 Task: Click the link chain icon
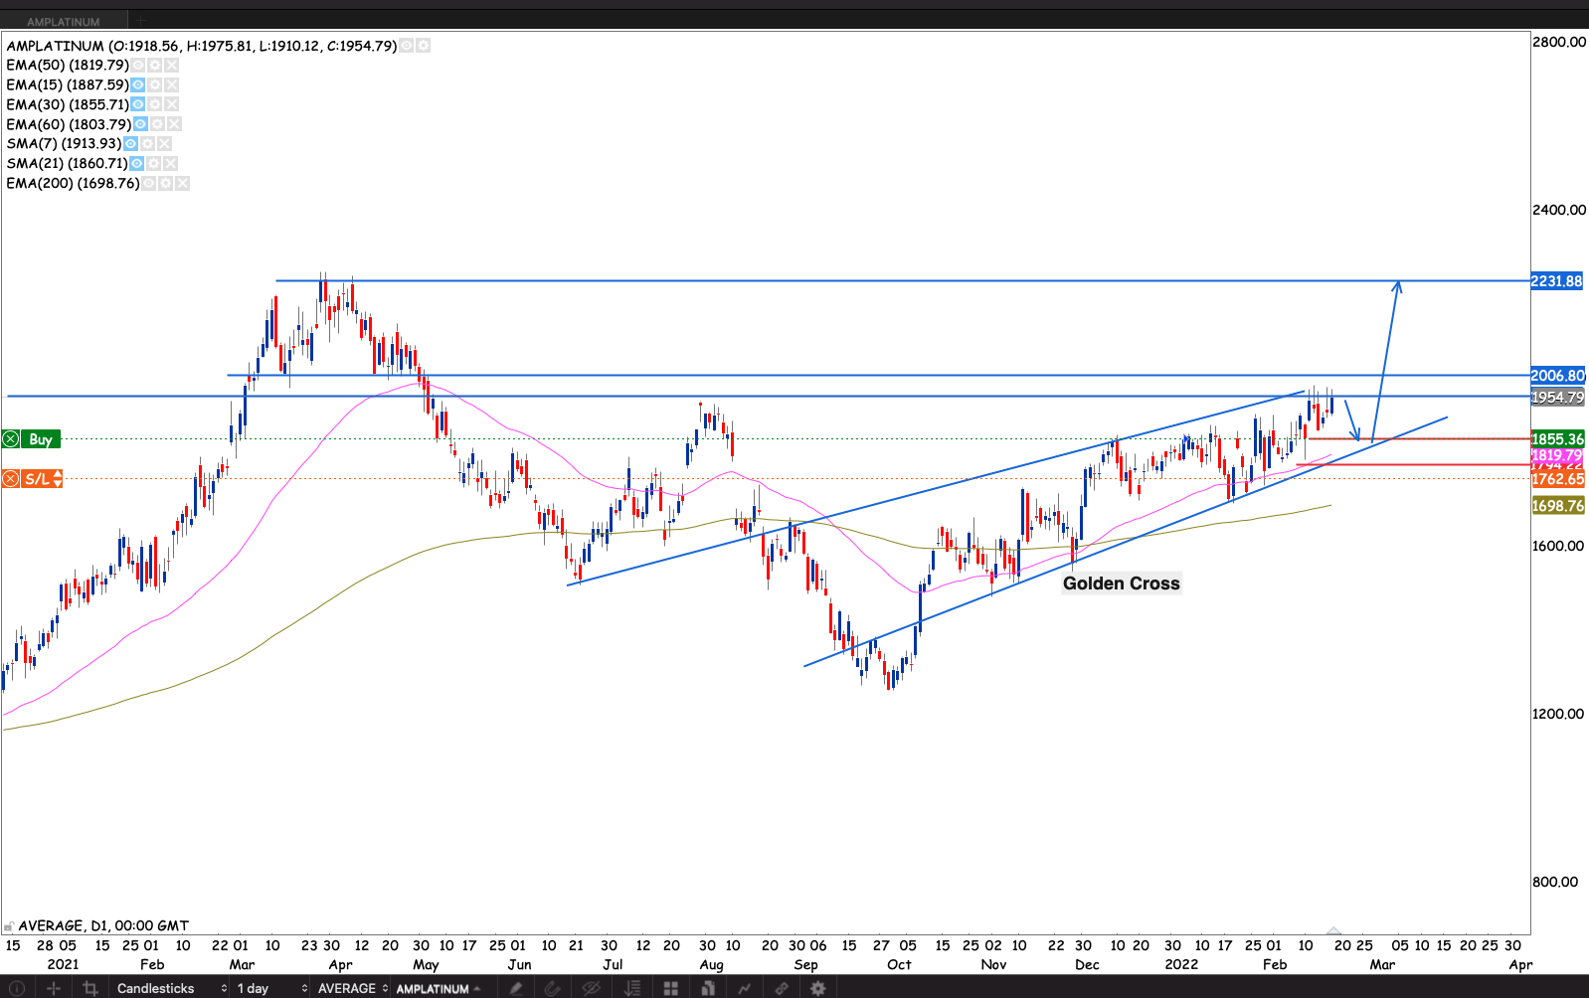pos(782,988)
